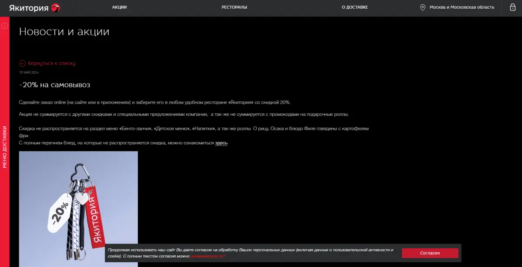
Task: Open the О доставке menu item
Action: pos(355,7)
